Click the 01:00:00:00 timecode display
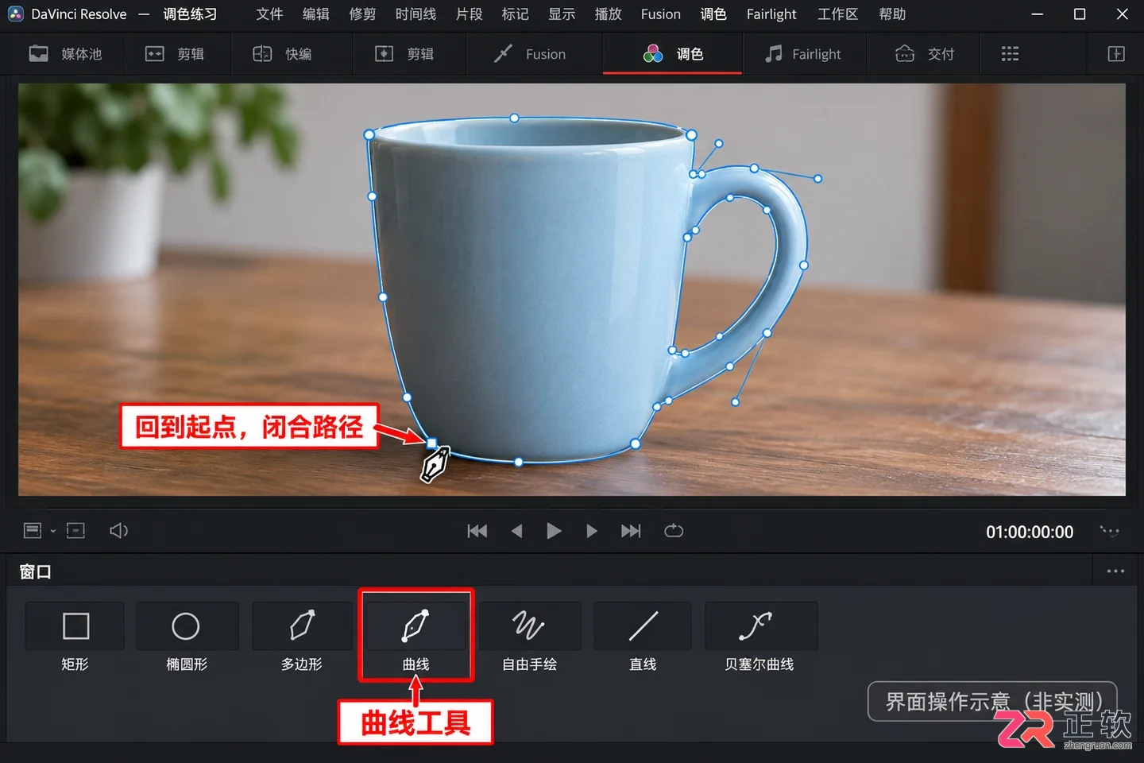This screenshot has width=1144, height=763. pos(1030,532)
